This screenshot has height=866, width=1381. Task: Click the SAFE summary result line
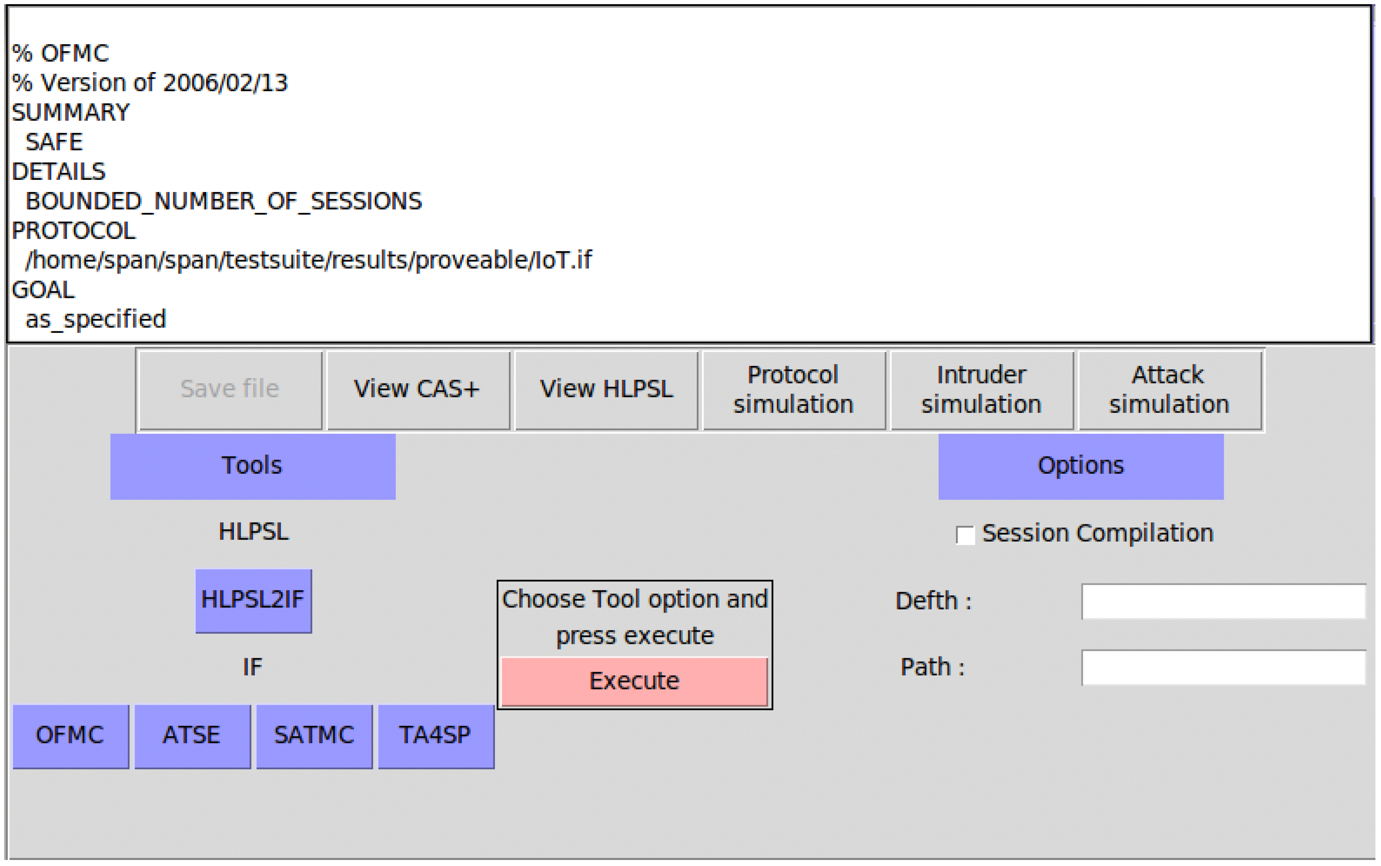click(x=54, y=142)
